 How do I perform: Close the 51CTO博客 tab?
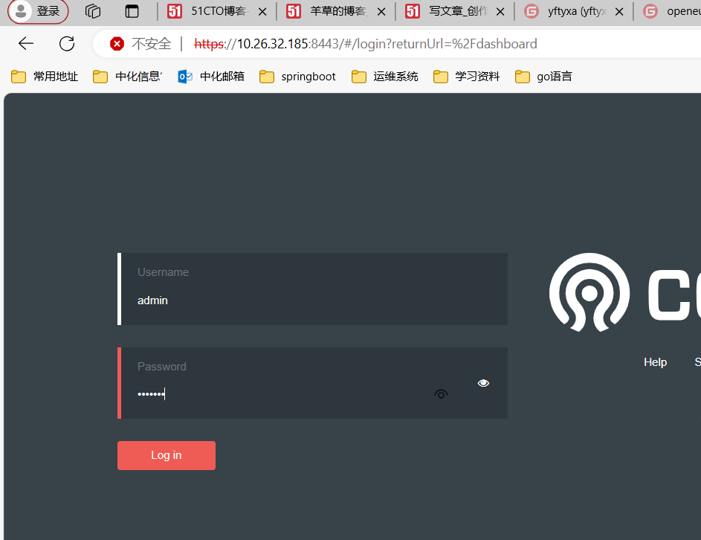(262, 12)
